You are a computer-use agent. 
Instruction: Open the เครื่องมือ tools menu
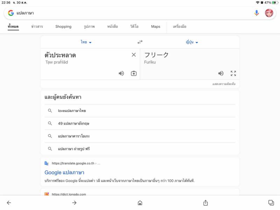coord(180,27)
